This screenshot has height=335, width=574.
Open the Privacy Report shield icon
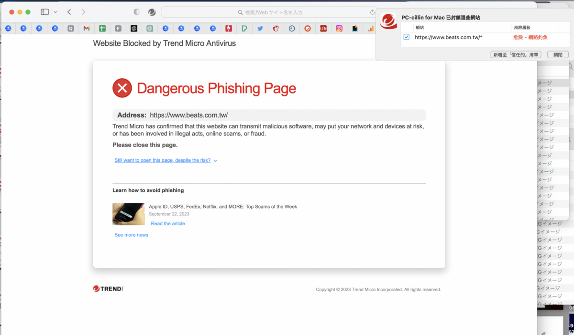136,12
